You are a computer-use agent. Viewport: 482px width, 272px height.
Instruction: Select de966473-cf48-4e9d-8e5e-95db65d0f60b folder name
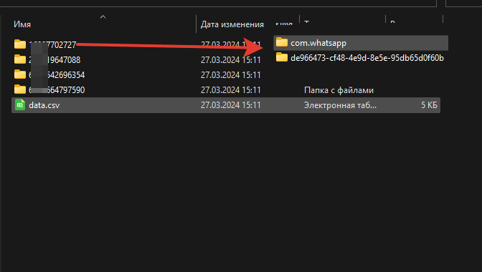(367, 58)
